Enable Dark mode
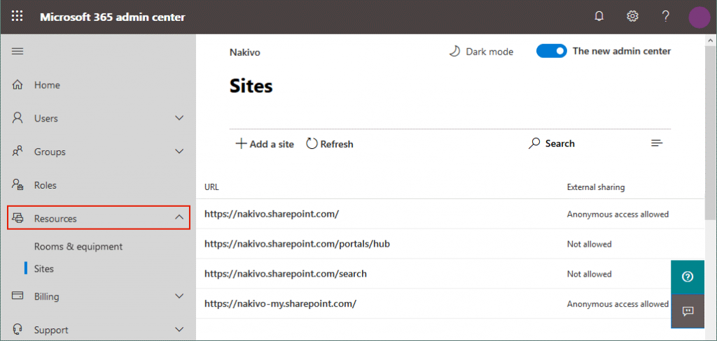This screenshot has width=717, height=341. (x=481, y=52)
